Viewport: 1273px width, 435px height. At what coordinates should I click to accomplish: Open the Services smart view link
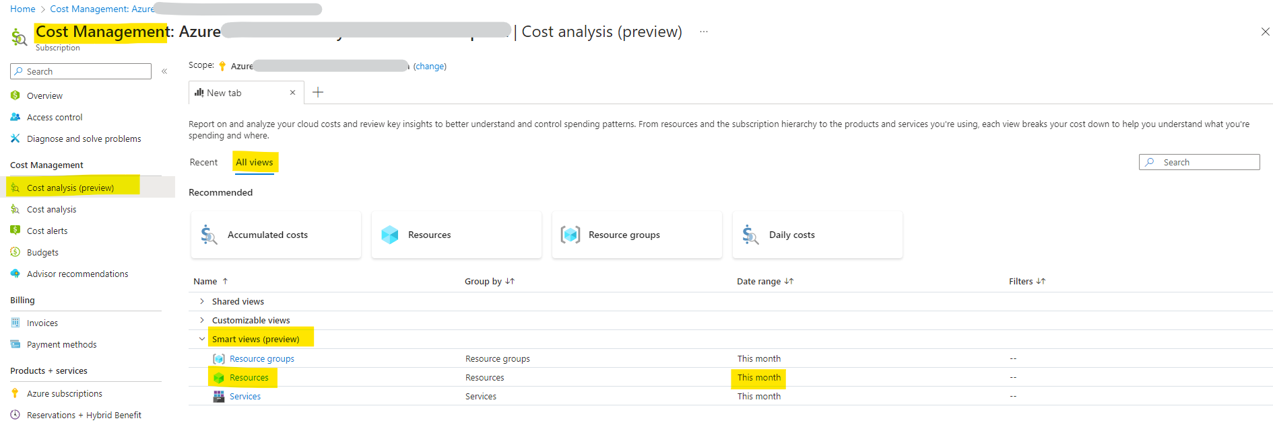coord(245,397)
